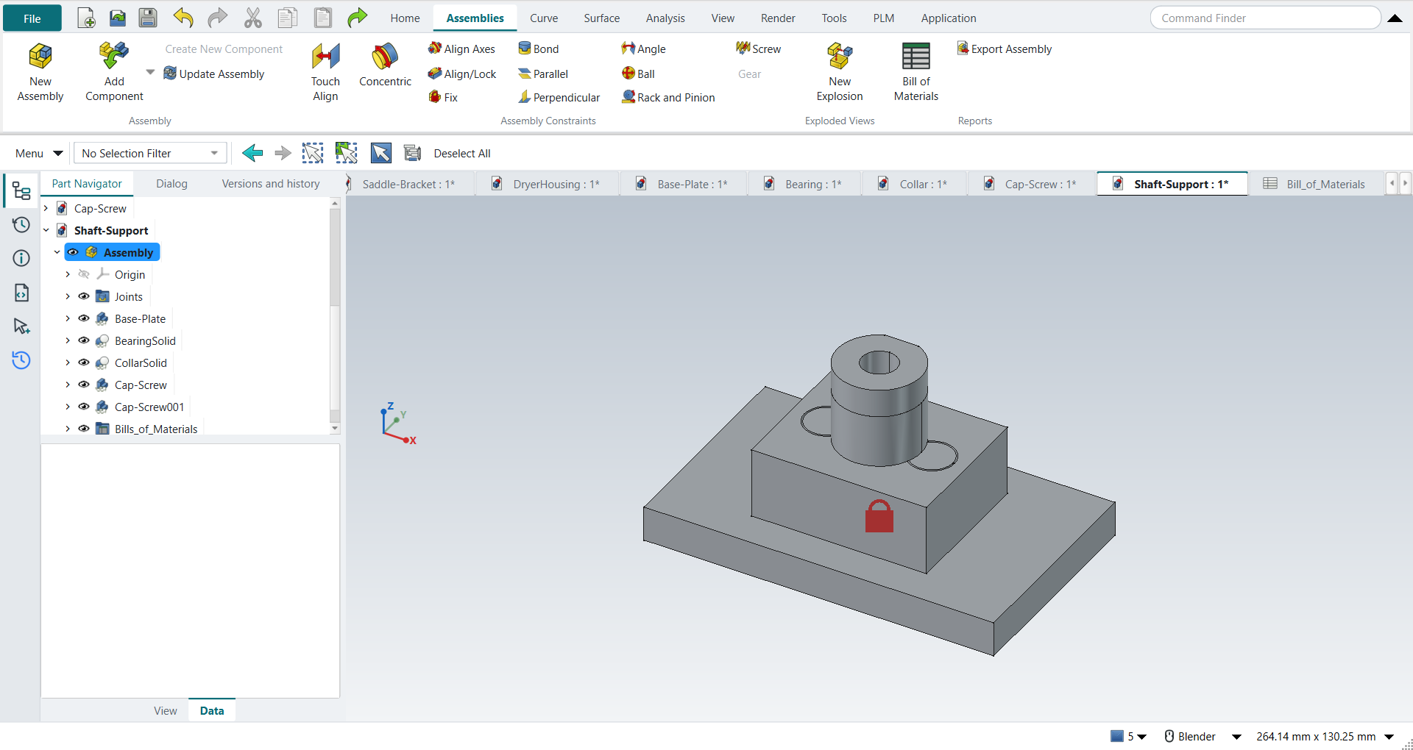Open the No Selection Filter dropdown

(x=150, y=153)
